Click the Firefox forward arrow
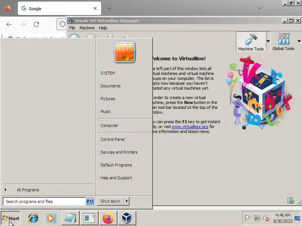 (x=23, y=24)
